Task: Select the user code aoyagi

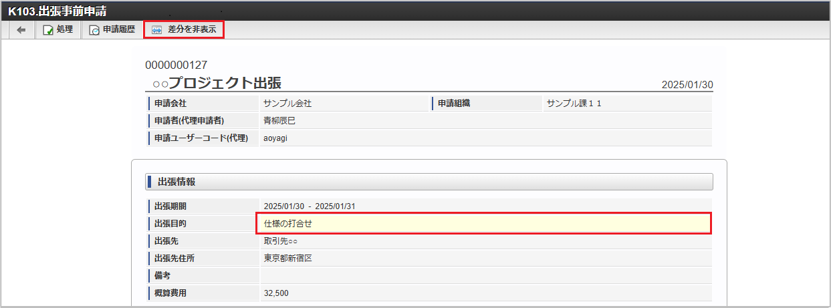Action: (x=275, y=138)
